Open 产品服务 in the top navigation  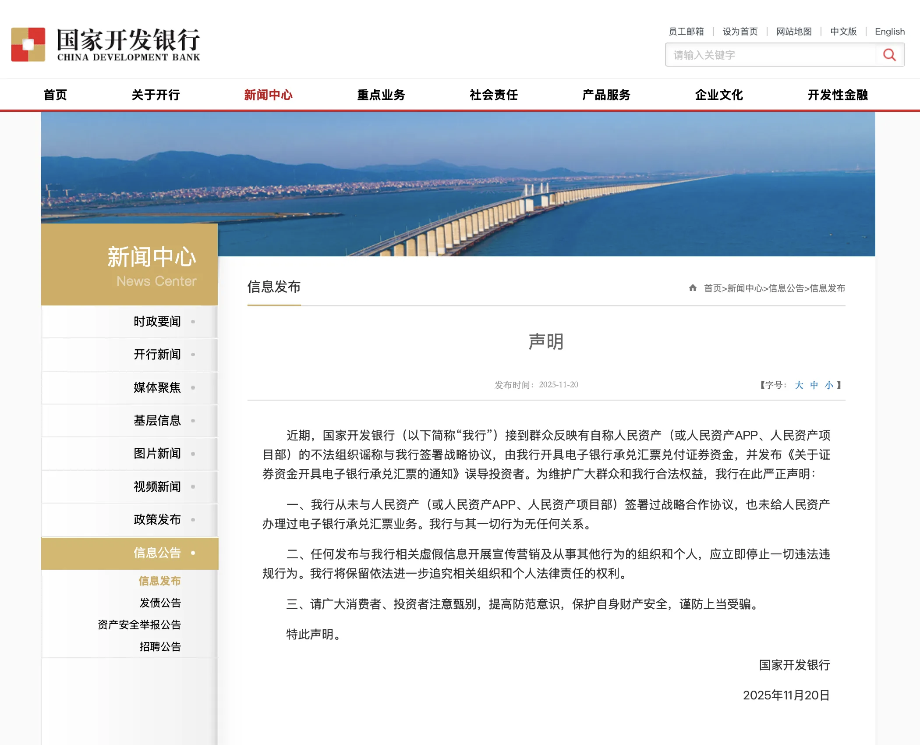tap(606, 95)
